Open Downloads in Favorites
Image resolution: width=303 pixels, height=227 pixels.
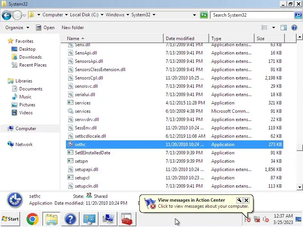point(30,57)
